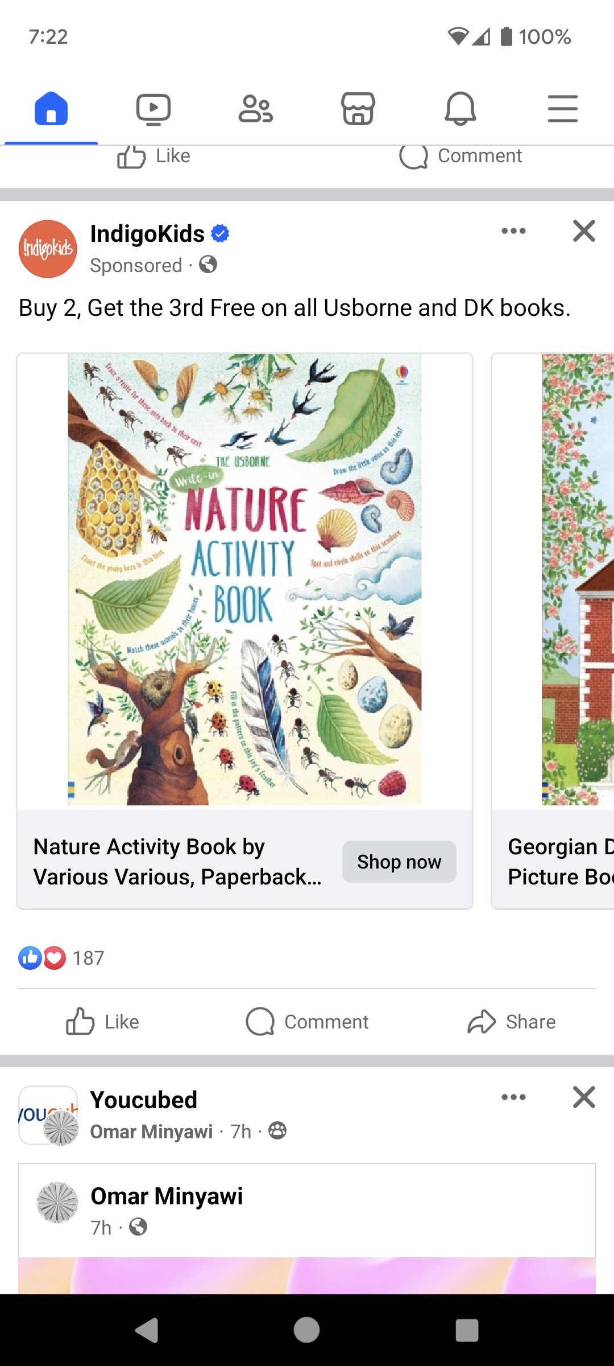The width and height of the screenshot is (614, 1366).
Task: Open the Youcubed group name link
Action: pyautogui.click(x=144, y=1100)
